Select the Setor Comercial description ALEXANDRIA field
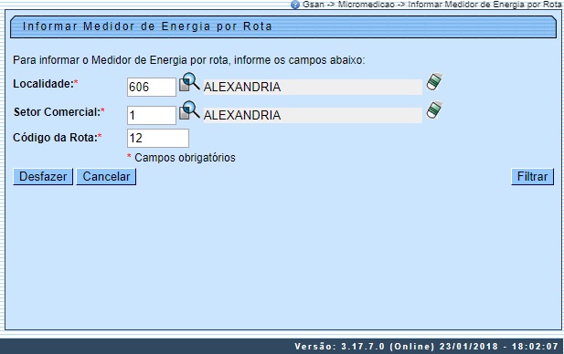Image resolution: width=564 pixels, height=354 pixels. pyautogui.click(x=313, y=115)
